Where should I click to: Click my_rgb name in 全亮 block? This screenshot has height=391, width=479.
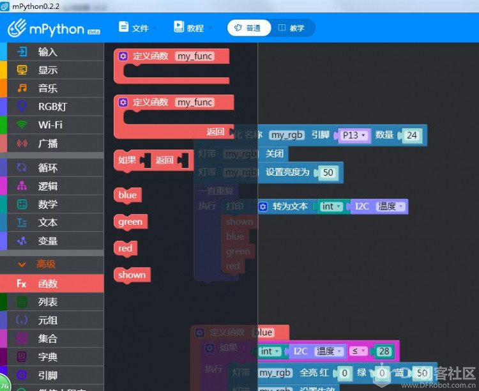coord(275,373)
